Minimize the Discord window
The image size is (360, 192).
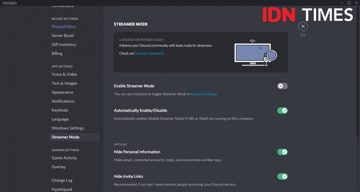(x=342, y=3)
